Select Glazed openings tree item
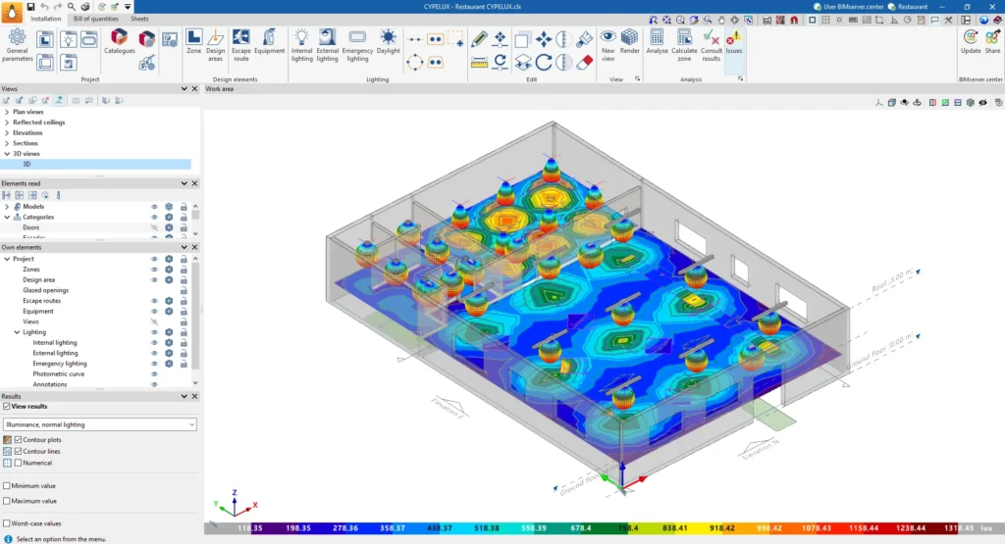Screen dimensions: 1005x544 click(x=45, y=290)
